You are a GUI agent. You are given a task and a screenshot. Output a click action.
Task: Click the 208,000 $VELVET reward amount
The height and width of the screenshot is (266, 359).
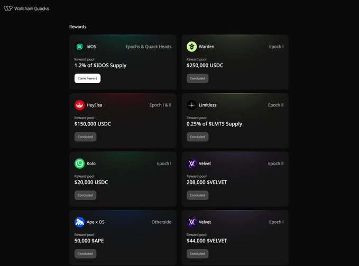[207, 182]
